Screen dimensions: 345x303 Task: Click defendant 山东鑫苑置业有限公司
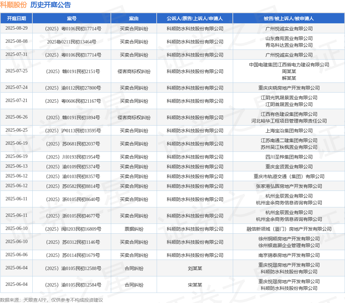[x=289, y=38]
